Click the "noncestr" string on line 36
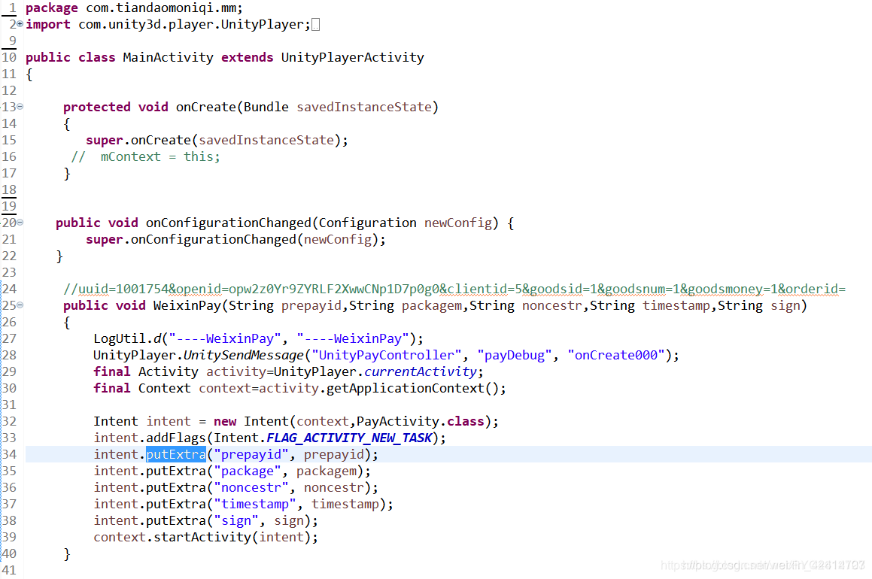 click(251, 487)
